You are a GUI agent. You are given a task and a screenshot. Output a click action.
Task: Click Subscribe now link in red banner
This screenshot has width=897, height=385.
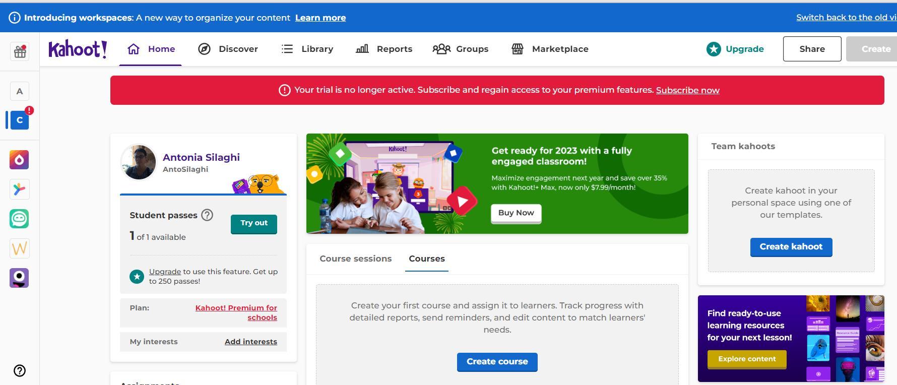click(x=687, y=90)
